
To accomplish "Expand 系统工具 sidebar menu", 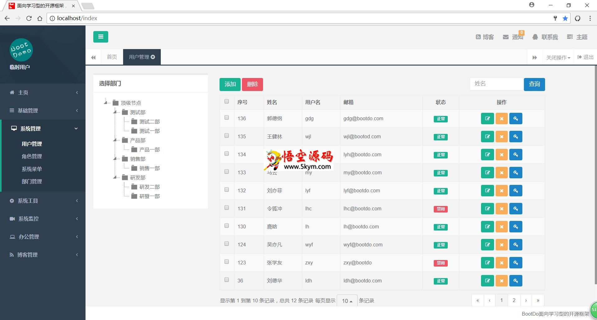I will point(43,201).
